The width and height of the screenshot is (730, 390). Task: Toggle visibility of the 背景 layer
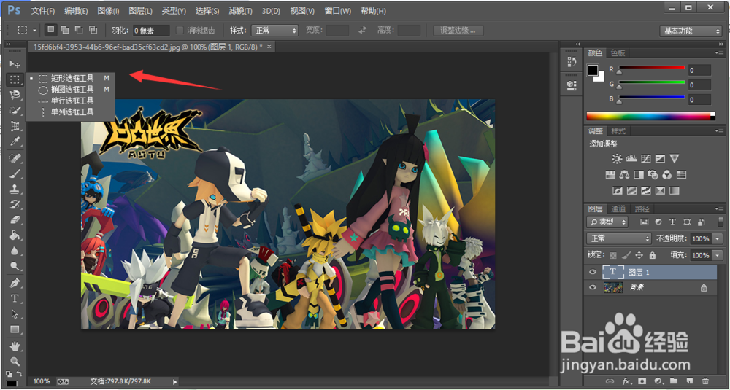(x=593, y=288)
